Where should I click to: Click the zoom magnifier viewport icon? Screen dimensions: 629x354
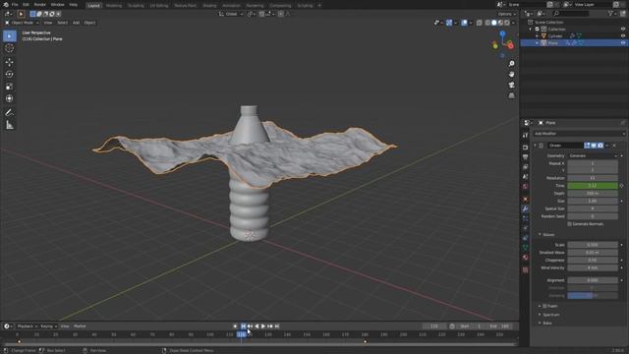(x=511, y=64)
